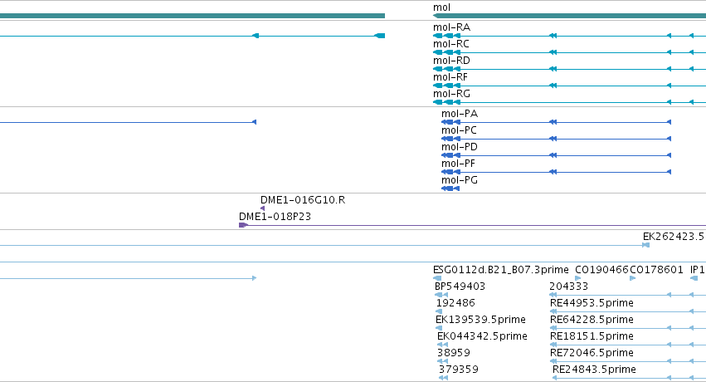Select the RE72046.5prime label
This screenshot has height=382, width=706.
[x=592, y=353]
